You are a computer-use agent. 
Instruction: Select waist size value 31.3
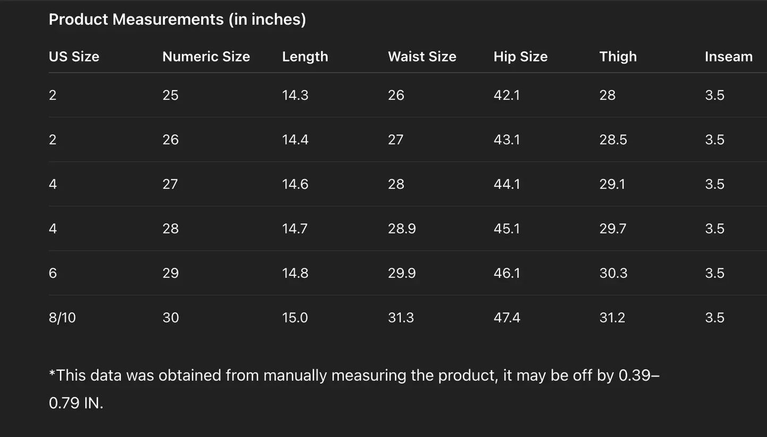click(x=401, y=318)
